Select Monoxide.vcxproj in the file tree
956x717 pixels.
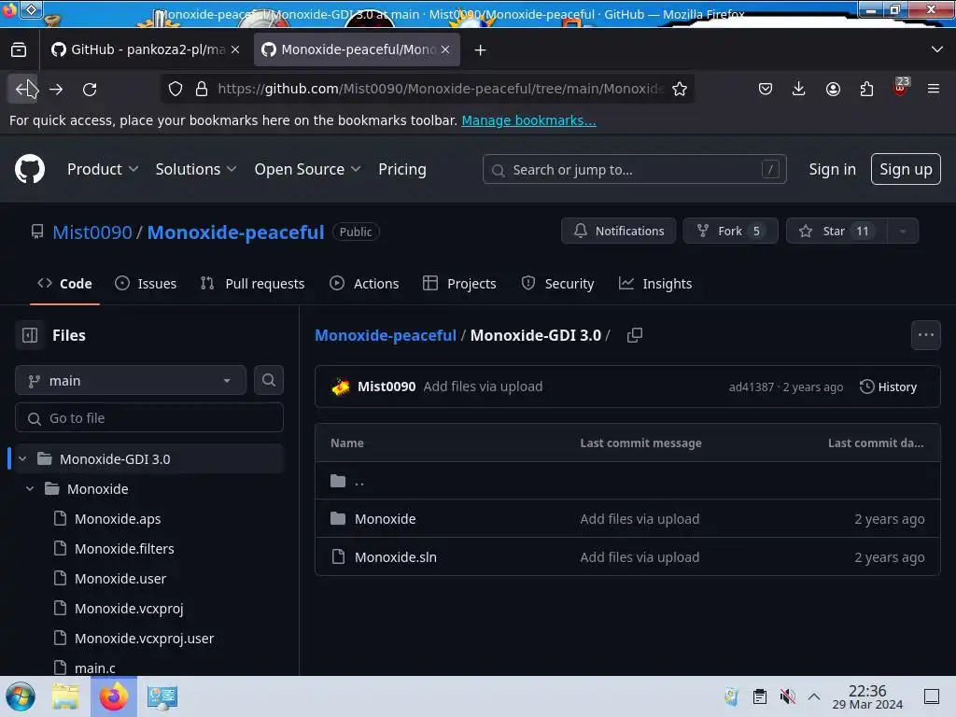click(x=129, y=608)
